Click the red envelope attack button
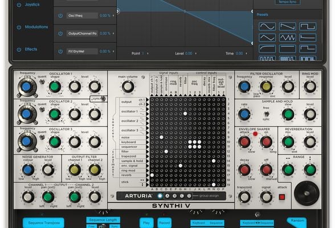Viewport: 335px width, 228px height. (x=282, y=197)
